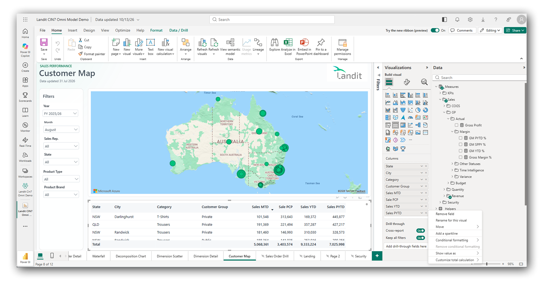Open the Real-Time hub in sidebar
Viewport: 544px width, 286px height.
point(25,142)
